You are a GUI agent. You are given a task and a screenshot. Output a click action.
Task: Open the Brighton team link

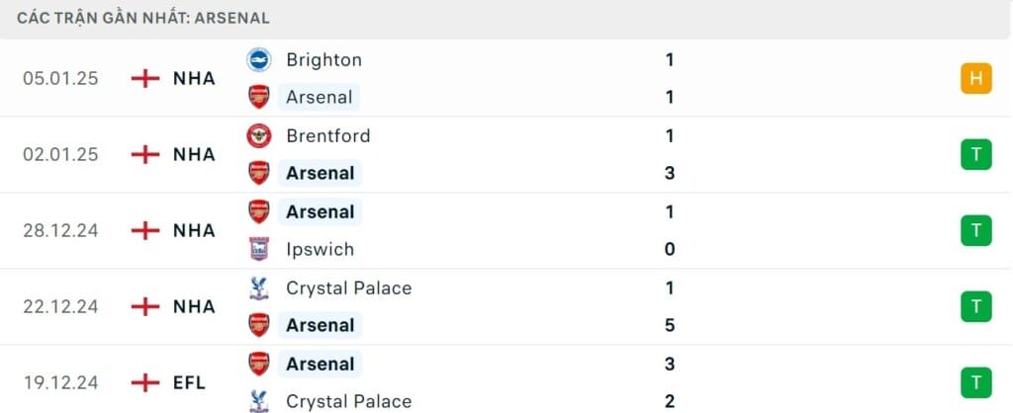pyautogui.click(x=323, y=60)
